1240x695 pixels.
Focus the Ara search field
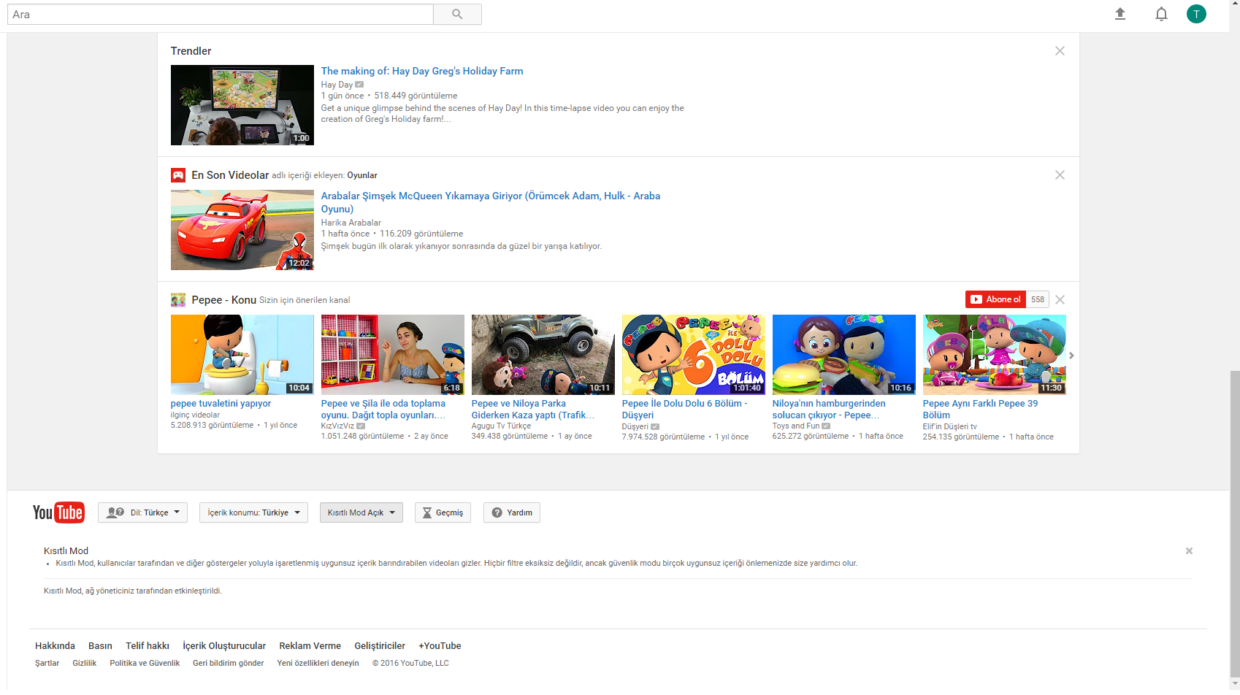pos(220,15)
